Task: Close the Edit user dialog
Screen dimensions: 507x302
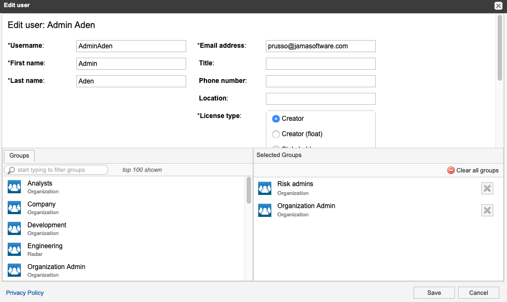Action: (x=498, y=5)
